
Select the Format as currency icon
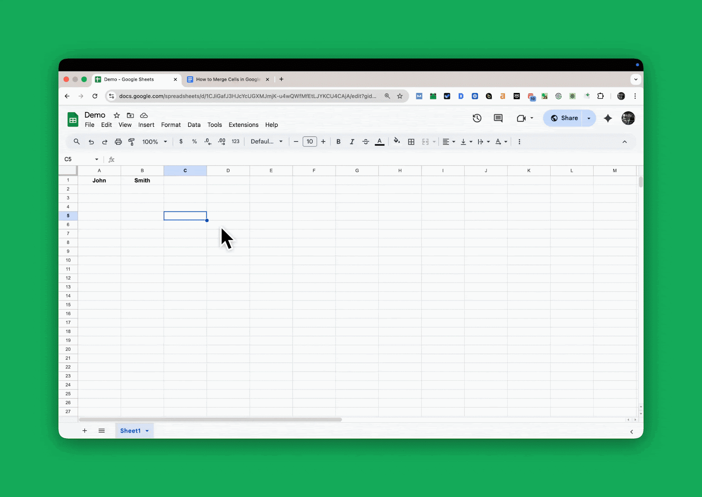tap(181, 141)
